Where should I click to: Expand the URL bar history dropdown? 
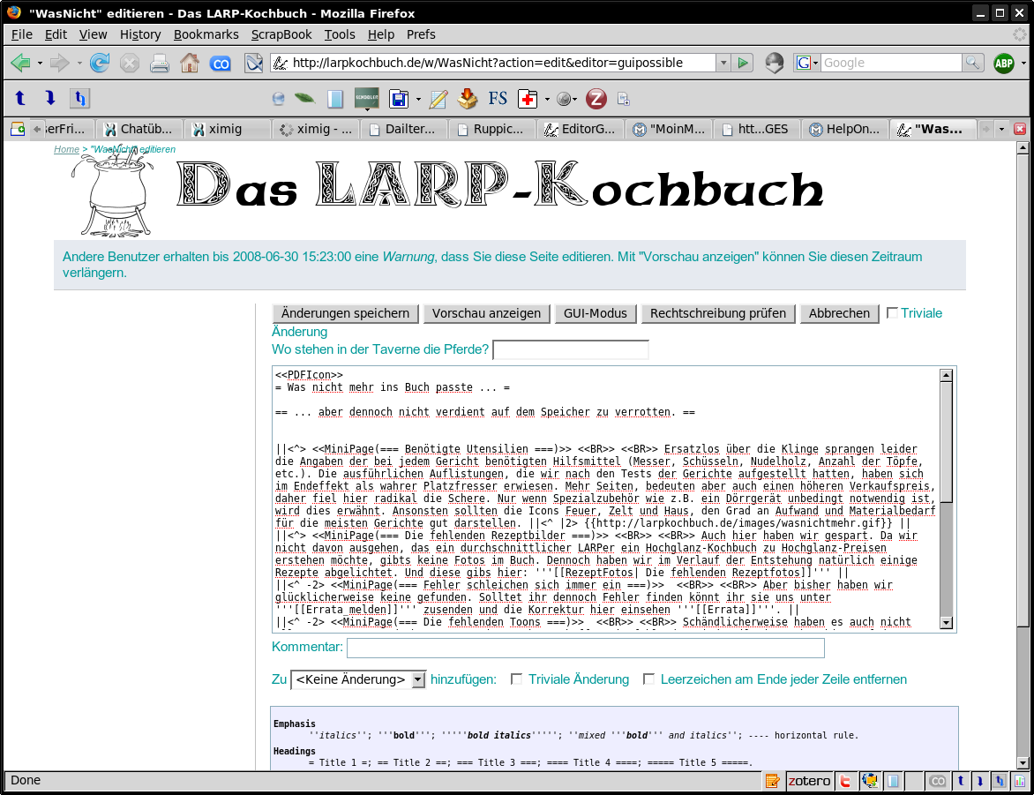click(x=723, y=63)
